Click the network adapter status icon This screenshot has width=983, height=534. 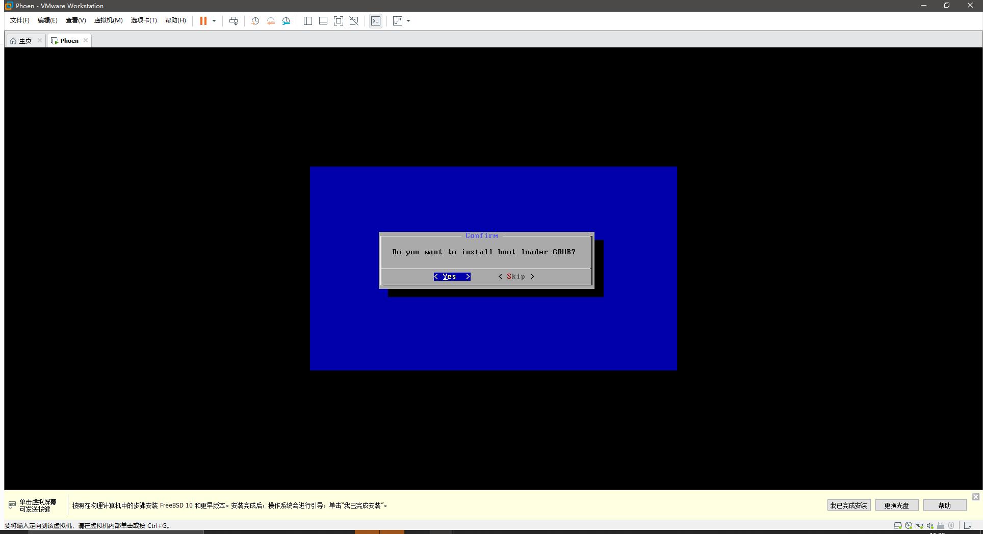point(919,525)
